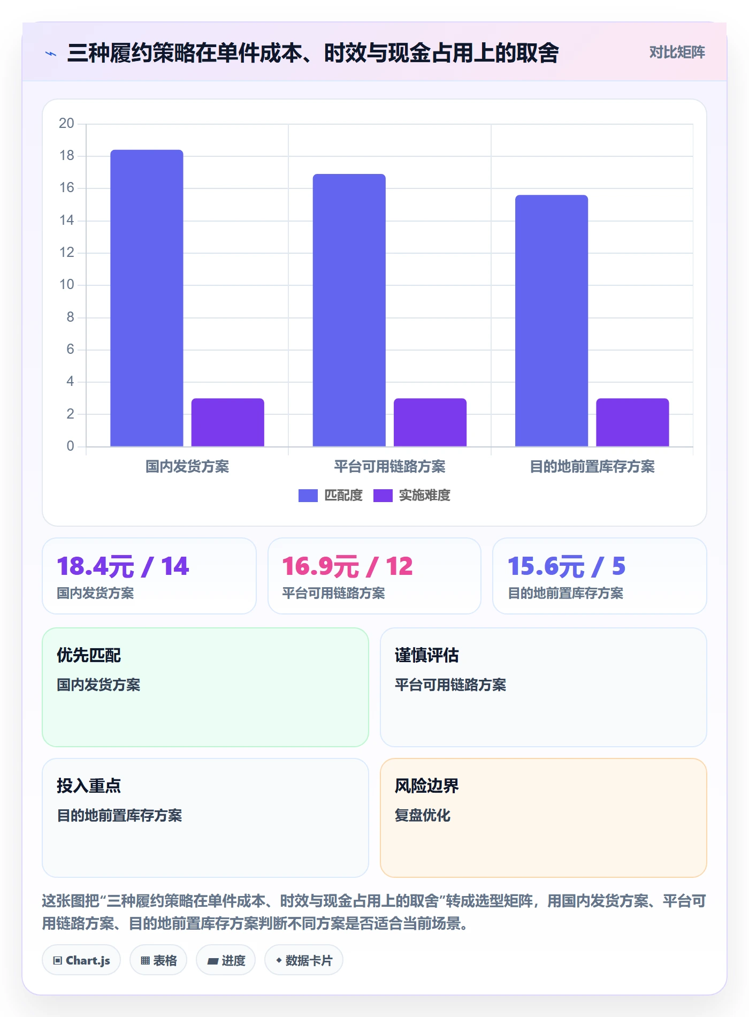Click the grid icon in 表格 chip

(x=145, y=961)
